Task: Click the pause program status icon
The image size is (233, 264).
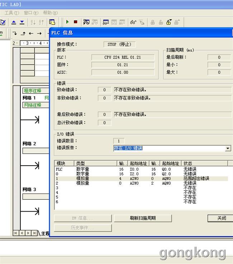Action: (95, 22)
